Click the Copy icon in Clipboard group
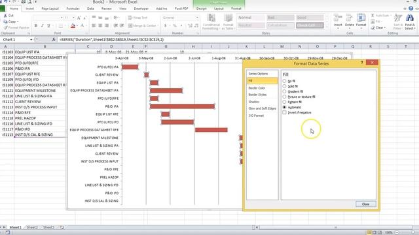The image size is (419, 235). click(5, 22)
